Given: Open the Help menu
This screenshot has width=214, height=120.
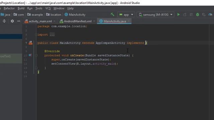Looking at the screenshot, I should pyautogui.click(x=71, y=8).
